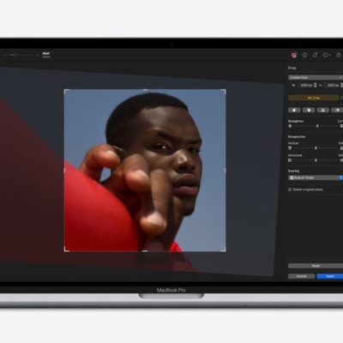The width and height of the screenshot is (343, 343).
Task: Click the blue Apply button
Action: 330,276
